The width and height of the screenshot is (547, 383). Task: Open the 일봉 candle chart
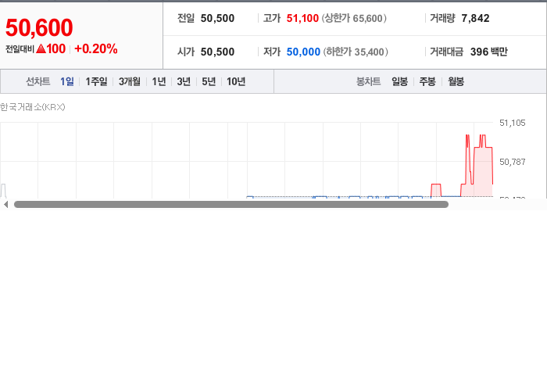(x=399, y=81)
